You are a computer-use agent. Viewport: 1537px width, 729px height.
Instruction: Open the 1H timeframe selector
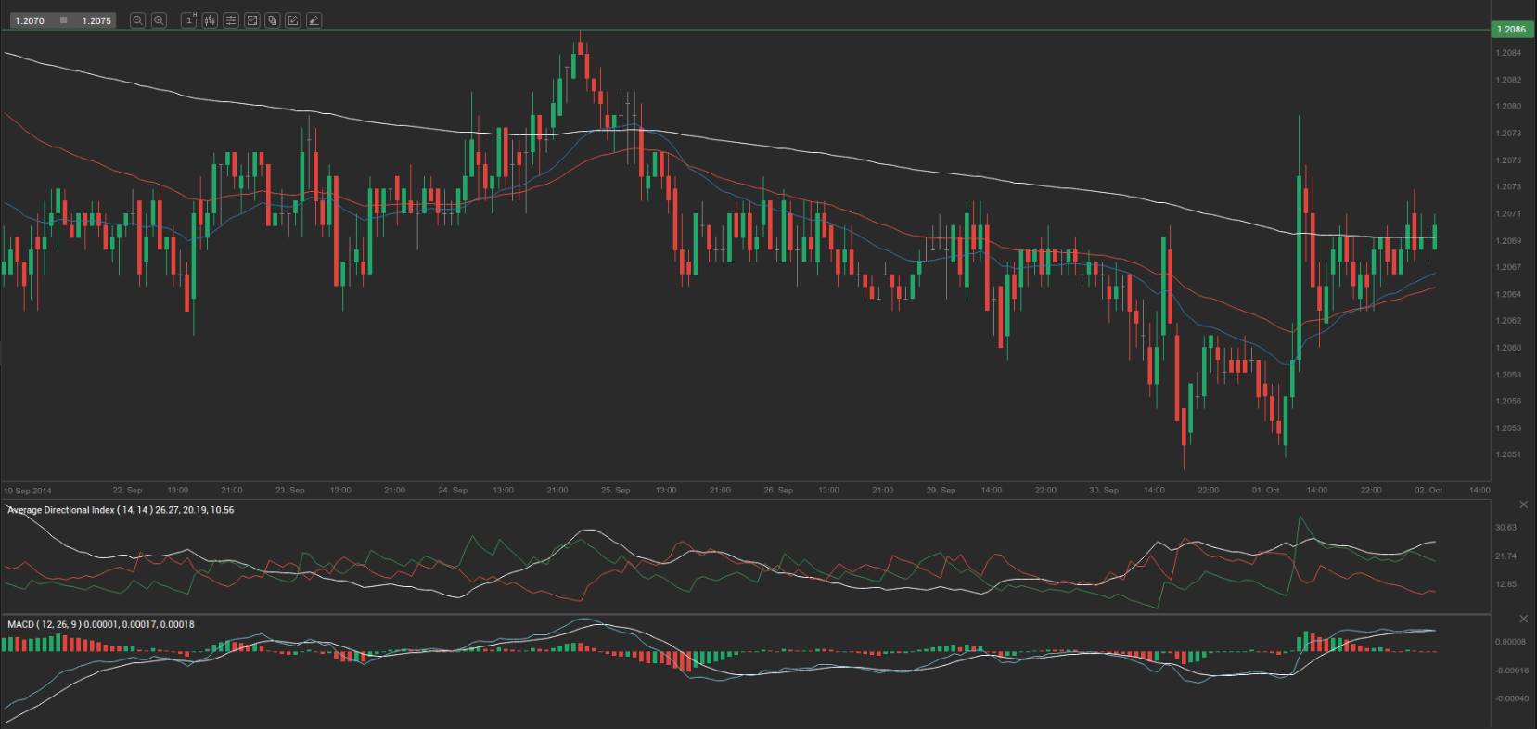(x=189, y=20)
